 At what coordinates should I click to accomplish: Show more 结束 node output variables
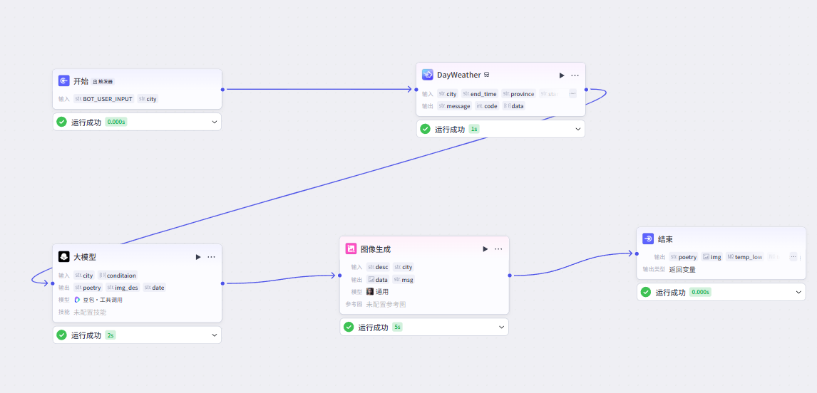(x=793, y=257)
